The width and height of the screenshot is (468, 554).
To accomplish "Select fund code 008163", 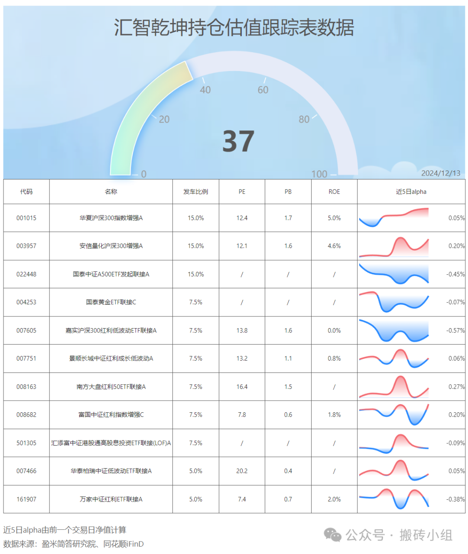I will (x=26, y=387).
